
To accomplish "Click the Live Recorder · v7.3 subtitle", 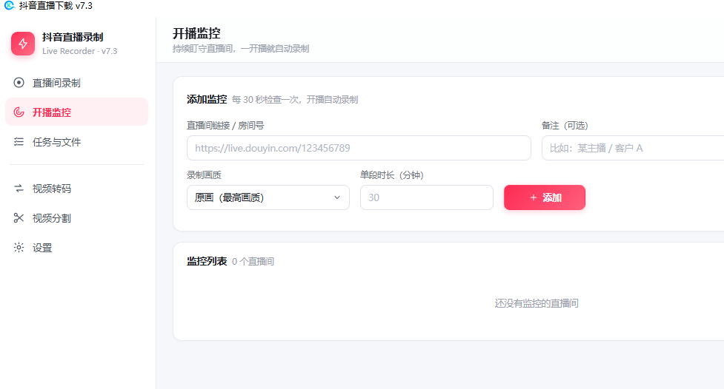I will (80, 51).
